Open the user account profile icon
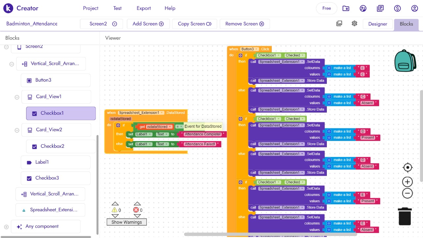423x238 pixels. pyautogui.click(x=414, y=8)
